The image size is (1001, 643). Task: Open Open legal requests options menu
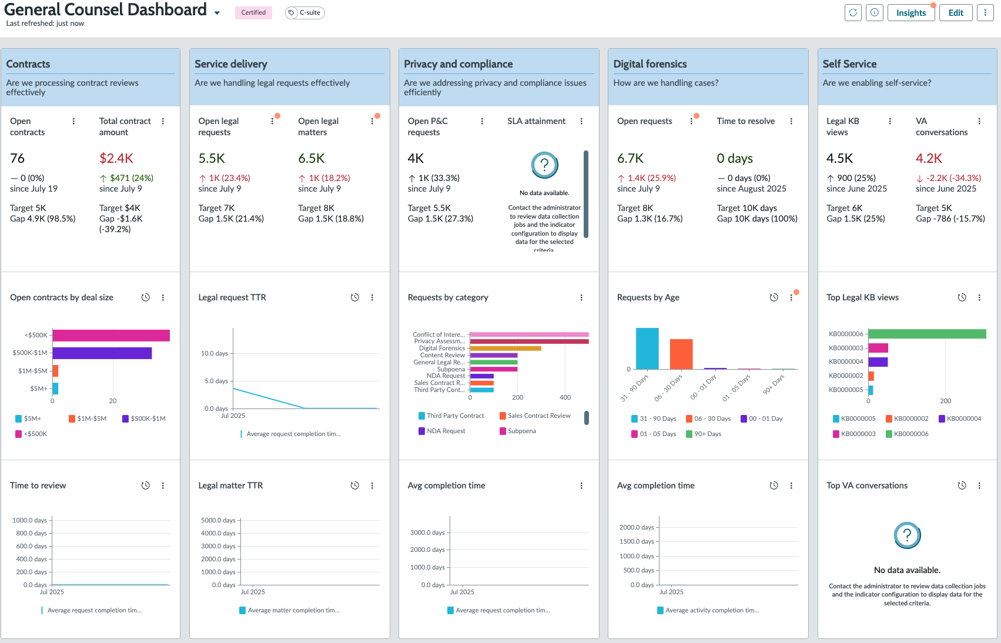[x=272, y=121]
